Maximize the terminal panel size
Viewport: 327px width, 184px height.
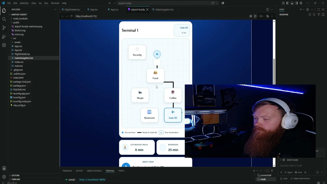(x=267, y=171)
